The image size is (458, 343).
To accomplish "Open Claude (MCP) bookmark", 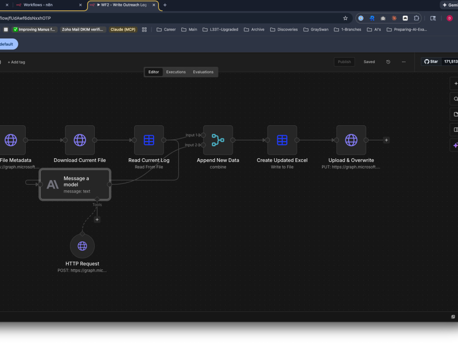I will click(123, 29).
